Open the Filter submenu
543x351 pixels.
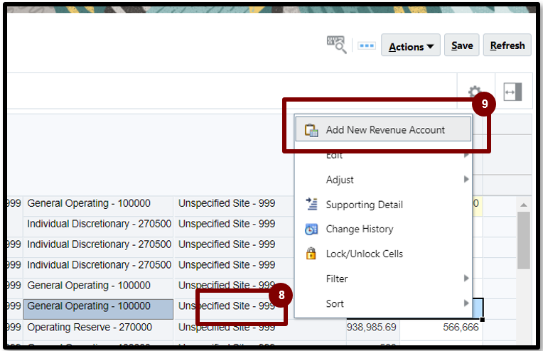[383, 279]
